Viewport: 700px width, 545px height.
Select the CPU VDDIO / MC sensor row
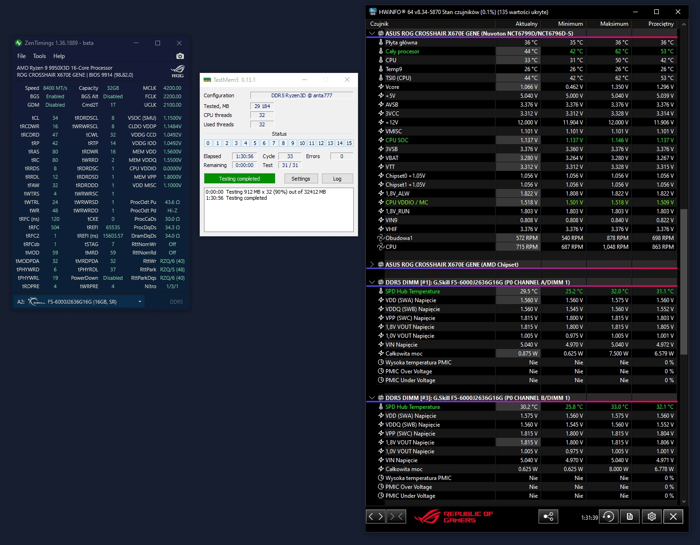pyautogui.click(x=522, y=202)
